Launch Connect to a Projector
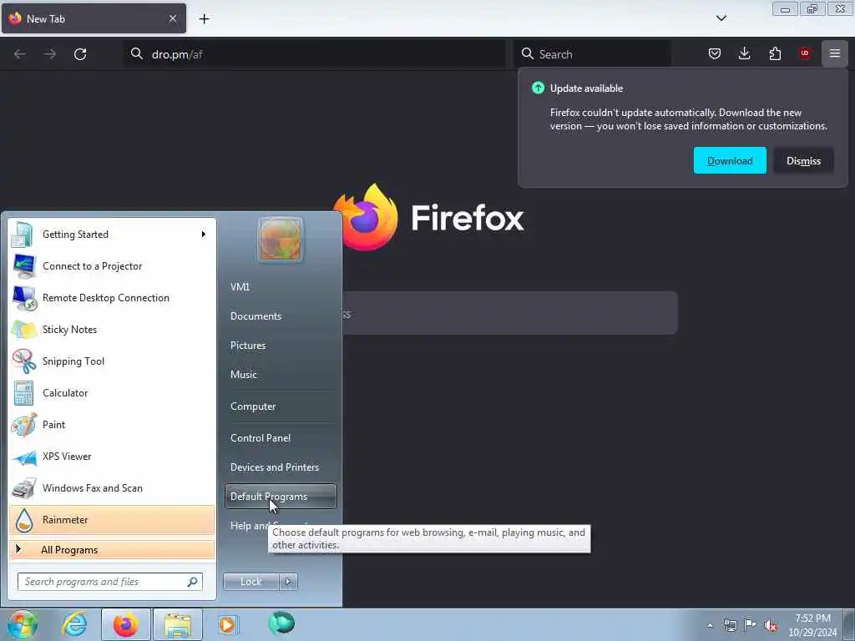The height and width of the screenshot is (641, 855). click(x=111, y=266)
